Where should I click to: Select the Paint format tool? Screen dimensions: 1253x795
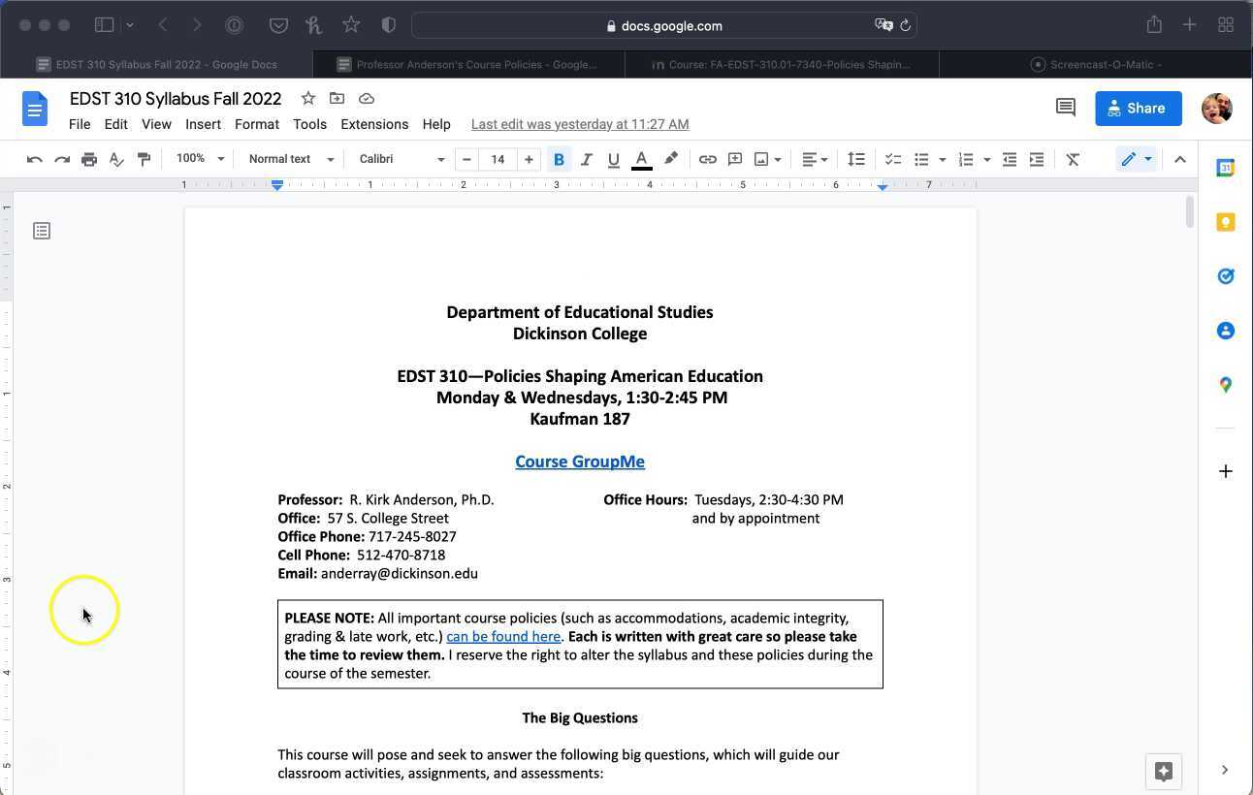point(144,158)
